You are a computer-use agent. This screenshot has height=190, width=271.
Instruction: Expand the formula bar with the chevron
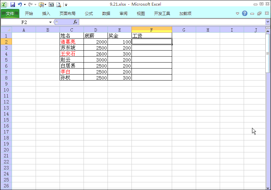coord(268,22)
